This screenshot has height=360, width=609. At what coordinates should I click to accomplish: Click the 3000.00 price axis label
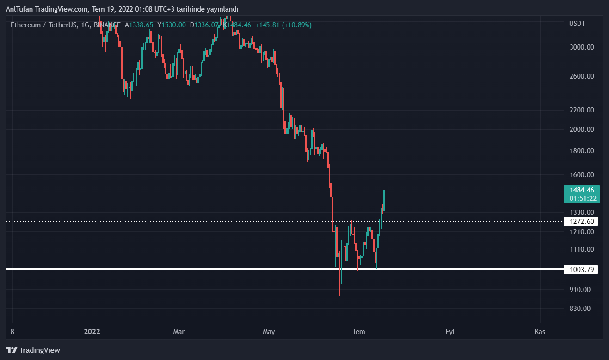[x=582, y=47]
